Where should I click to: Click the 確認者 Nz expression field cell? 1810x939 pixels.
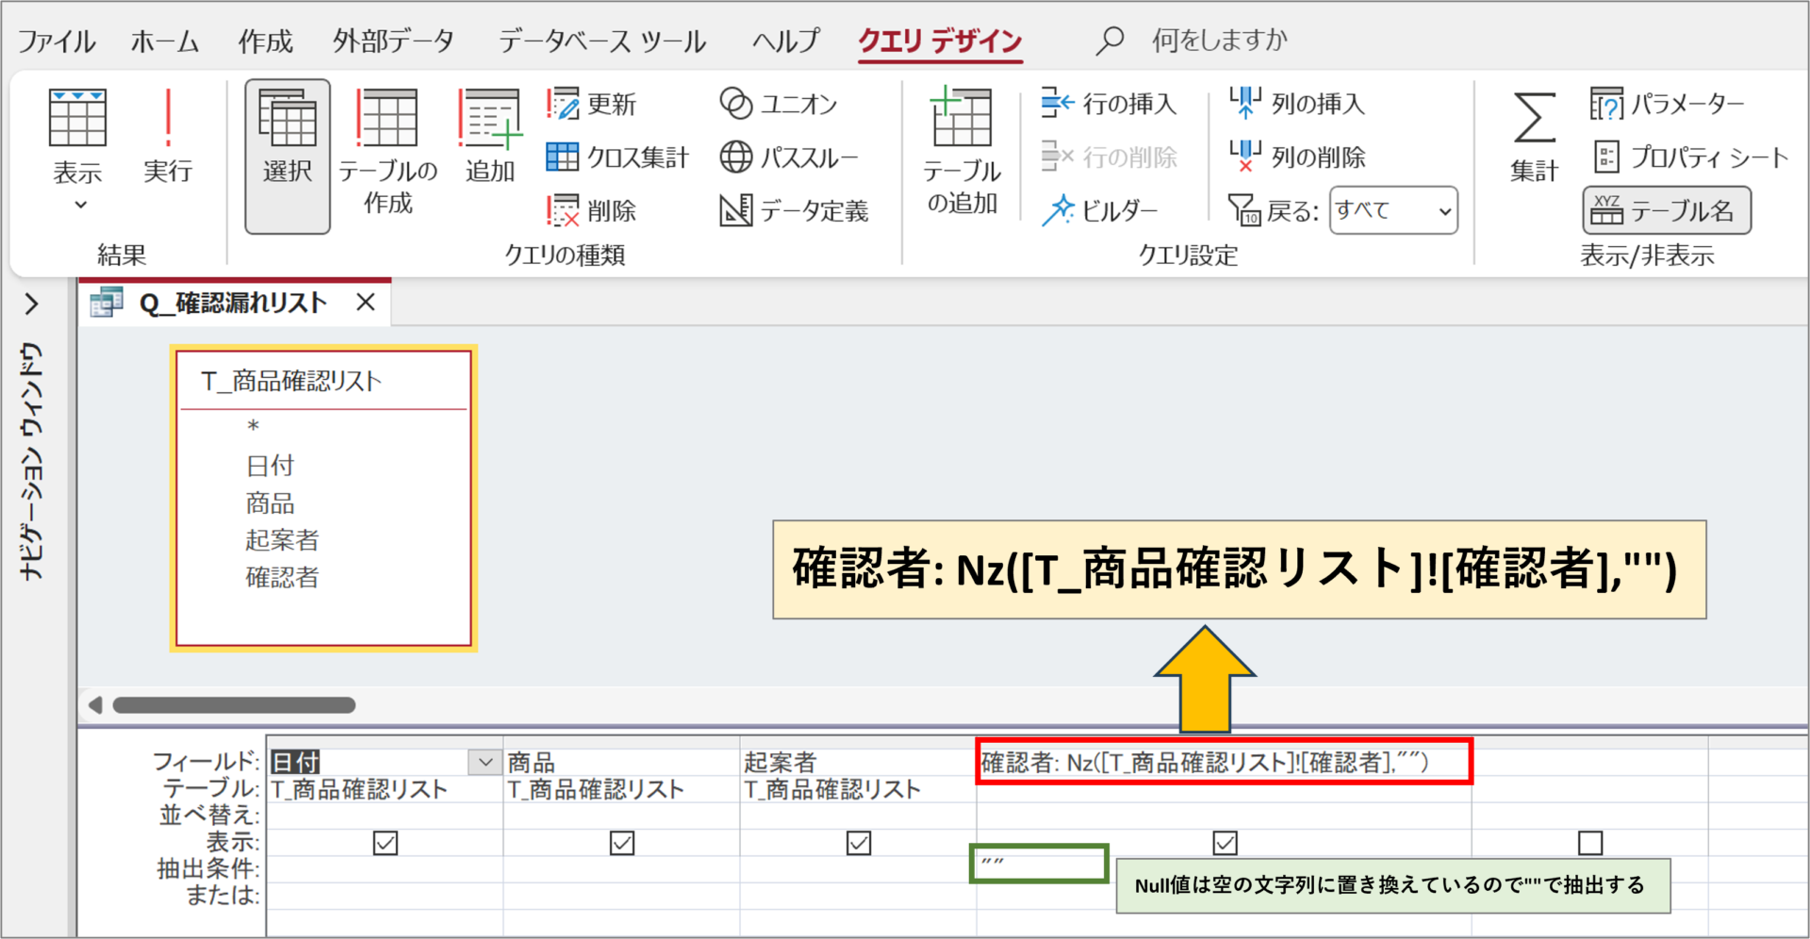(x=1224, y=762)
